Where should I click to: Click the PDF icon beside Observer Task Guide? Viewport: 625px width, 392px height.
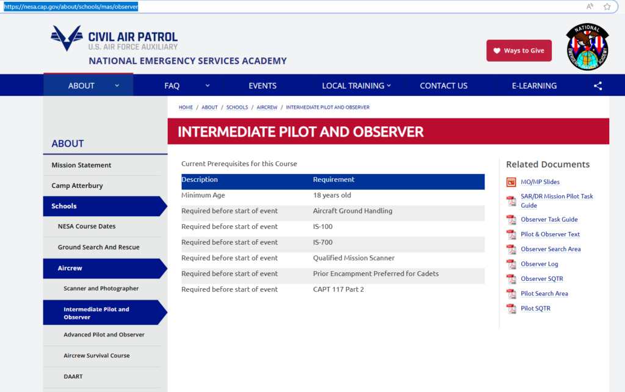[511, 220]
